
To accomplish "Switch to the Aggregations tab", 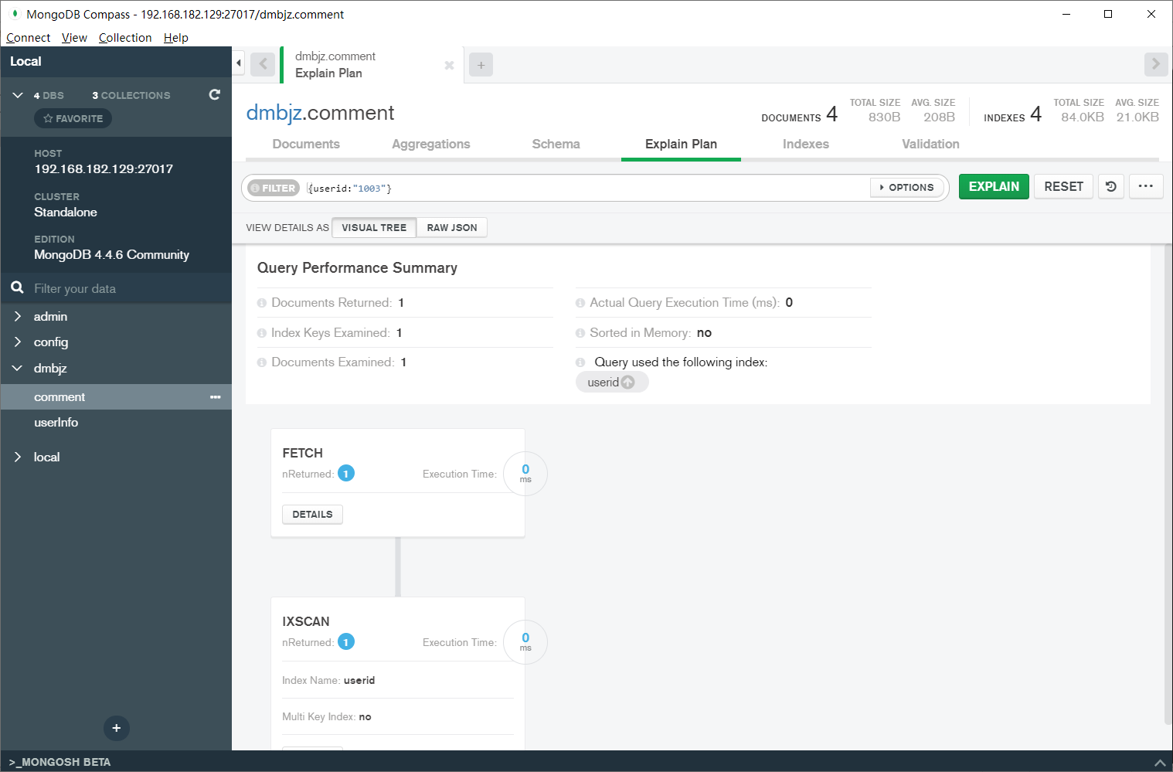I will click(x=431, y=144).
